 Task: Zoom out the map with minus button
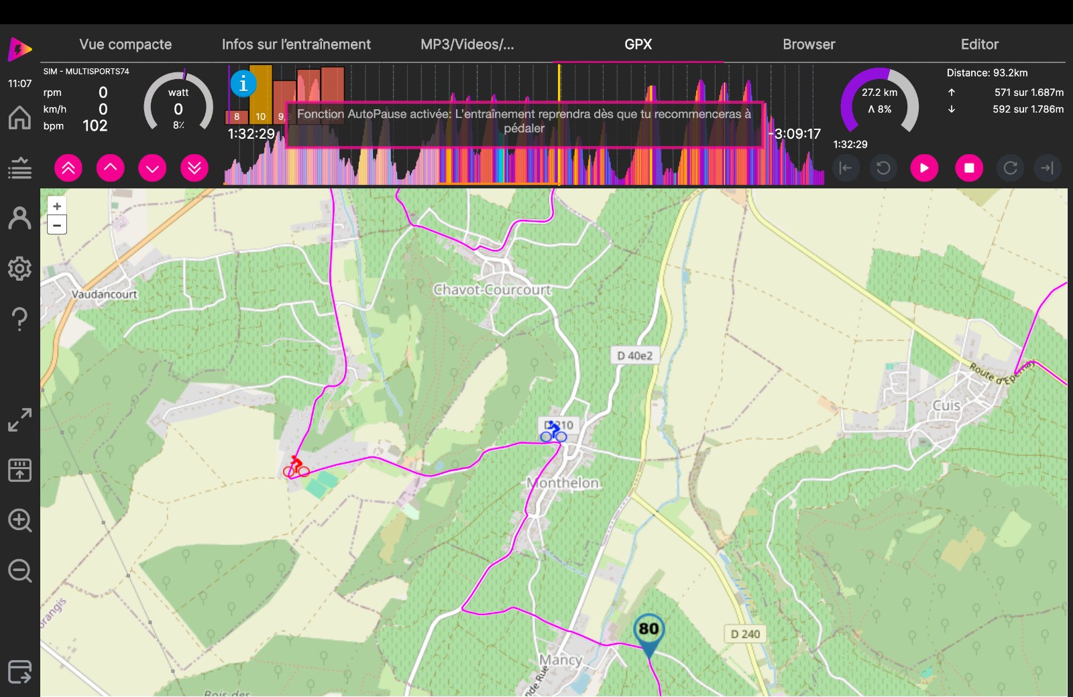[x=57, y=225]
